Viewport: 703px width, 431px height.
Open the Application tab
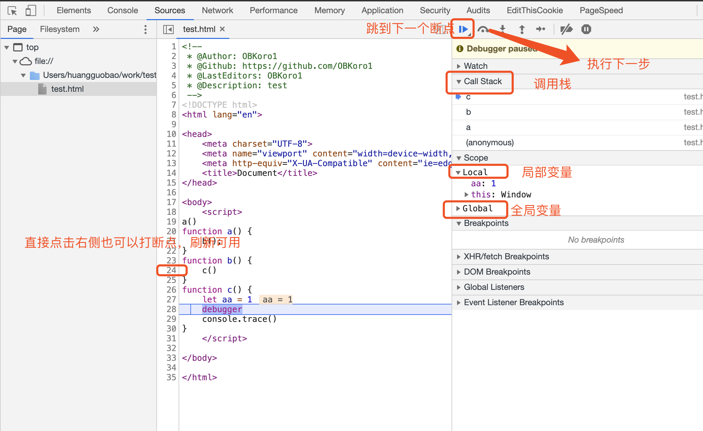[x=382, y=10]
